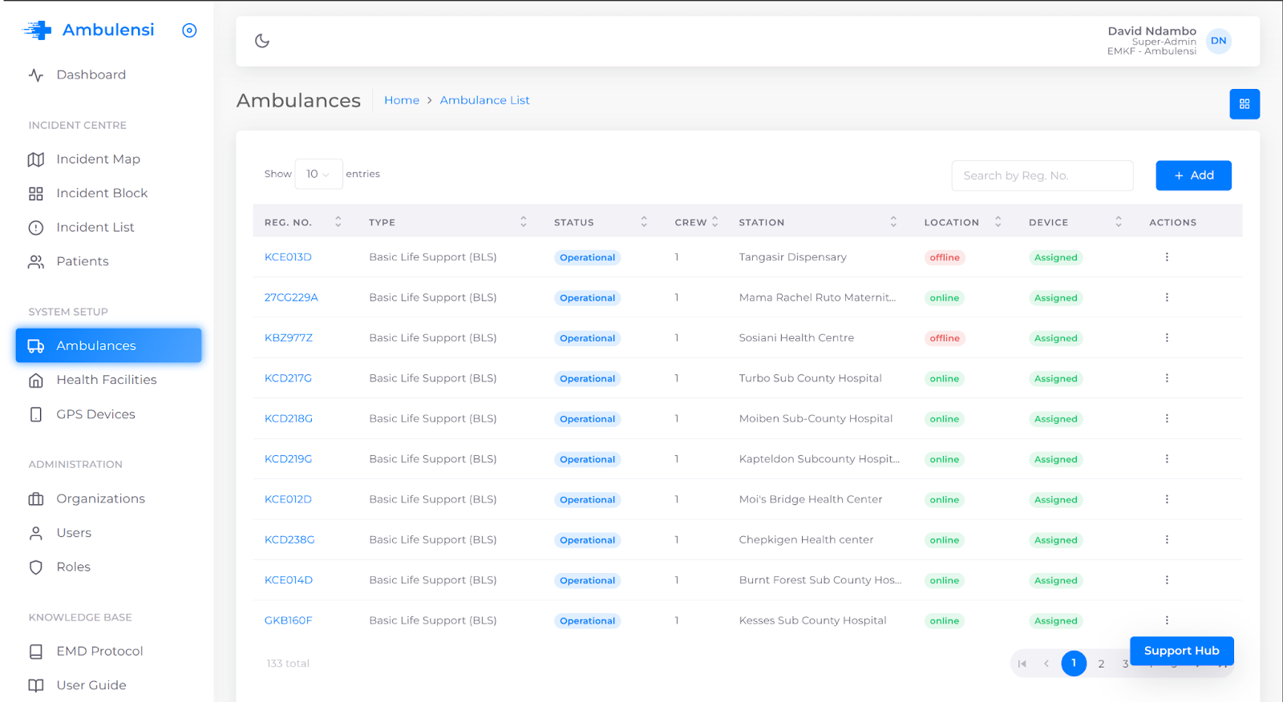The width and height of the screenshot is (1283, 702).
Task: Sort the table by Reg. No. column
Action: [x=338, y=222]
